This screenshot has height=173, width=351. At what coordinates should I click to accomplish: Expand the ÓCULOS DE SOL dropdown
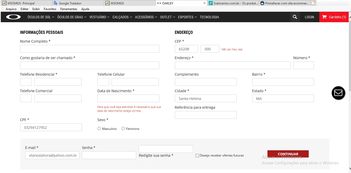pyautogui.click(x=41, y=17)
